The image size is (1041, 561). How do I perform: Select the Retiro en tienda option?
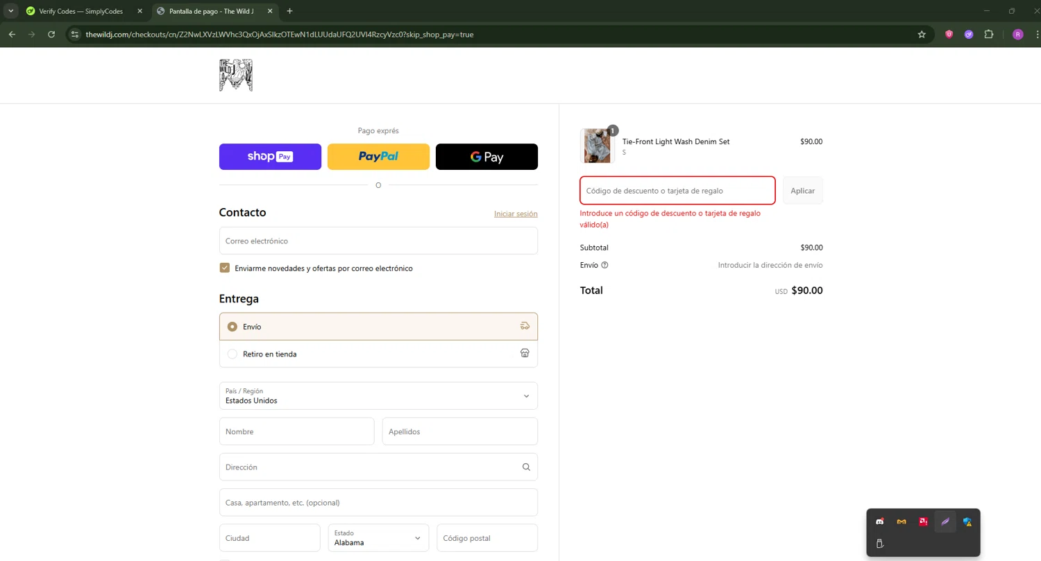tap(378, 354)
